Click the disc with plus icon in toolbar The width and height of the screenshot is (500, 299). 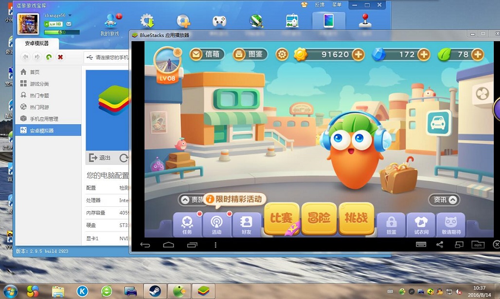click(x=183, y=21)
